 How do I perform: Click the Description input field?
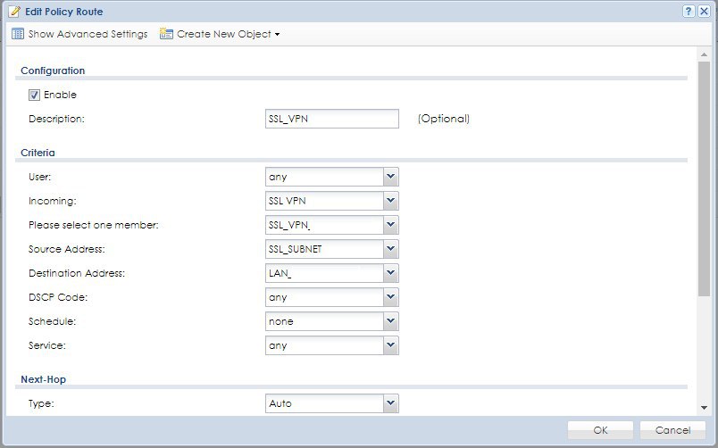click(331, 119)
